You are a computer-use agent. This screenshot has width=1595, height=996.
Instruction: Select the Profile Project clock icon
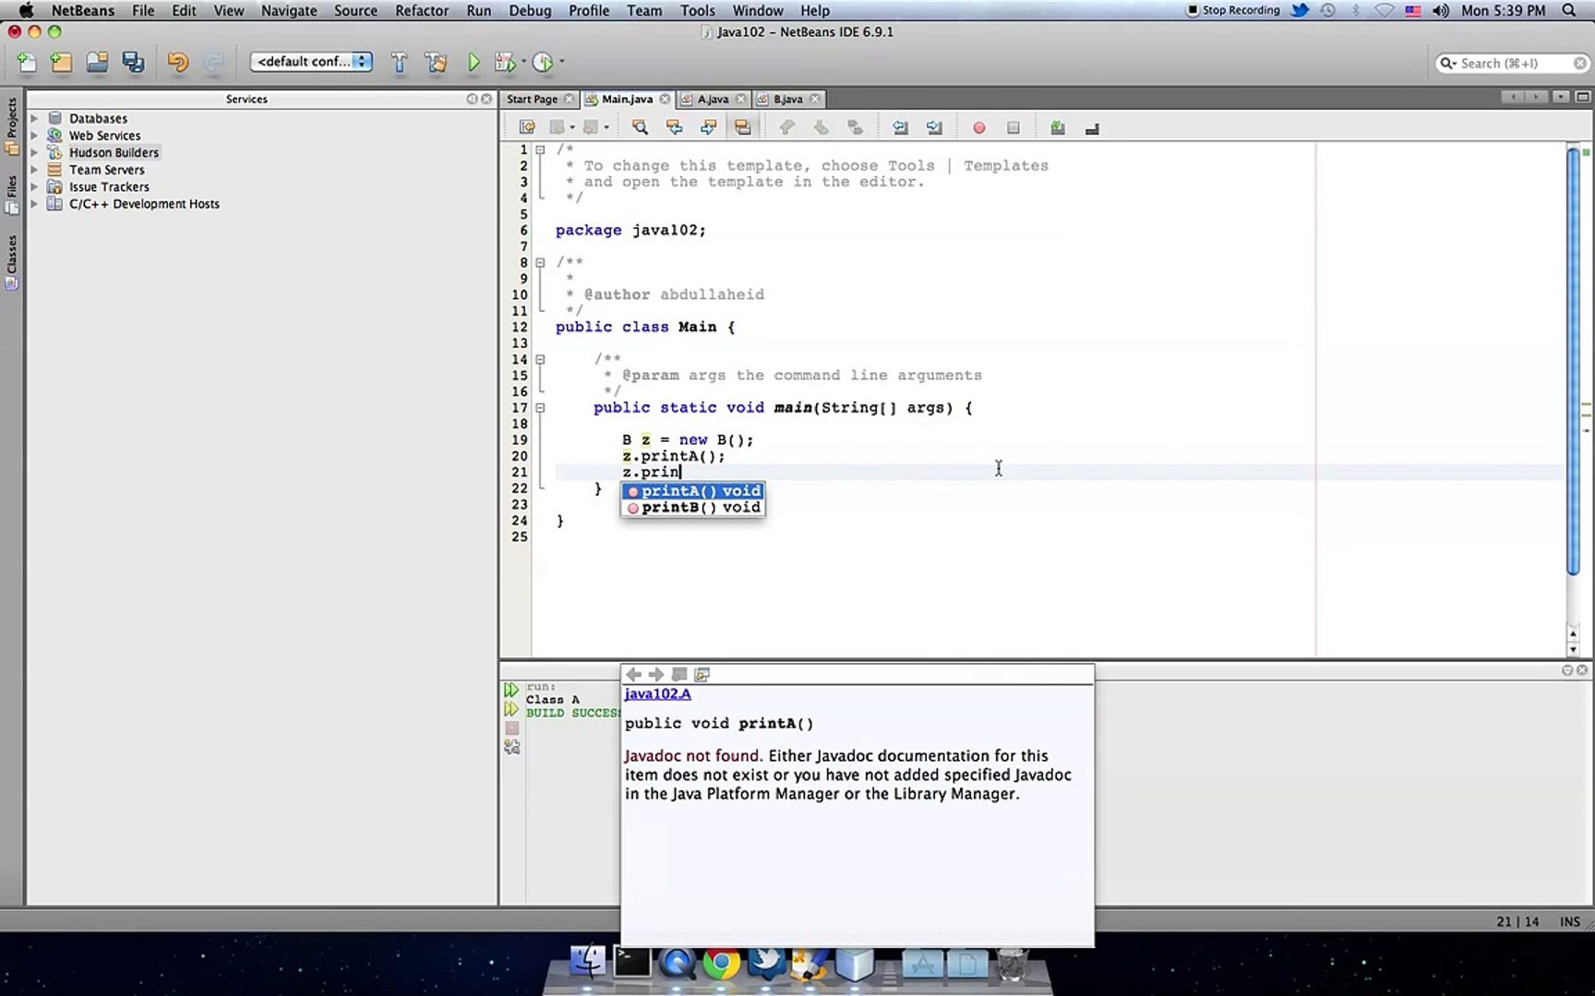(x=545, y=62)
